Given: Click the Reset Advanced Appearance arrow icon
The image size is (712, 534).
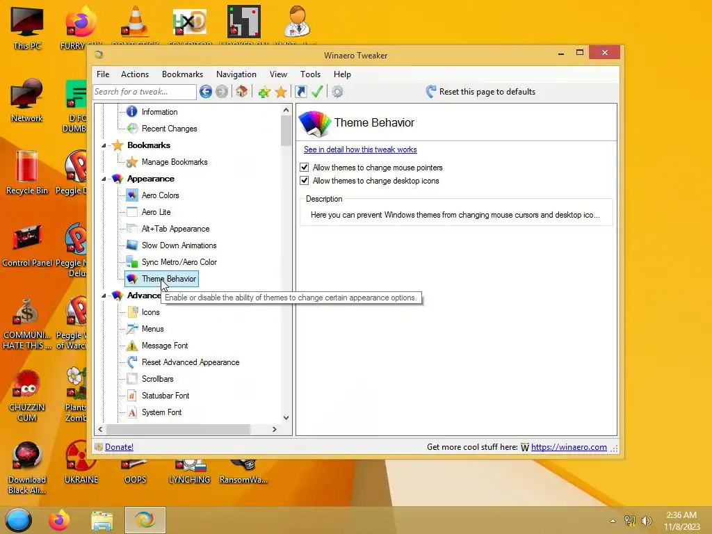Looking at the screenshot, I should (132, 362).
